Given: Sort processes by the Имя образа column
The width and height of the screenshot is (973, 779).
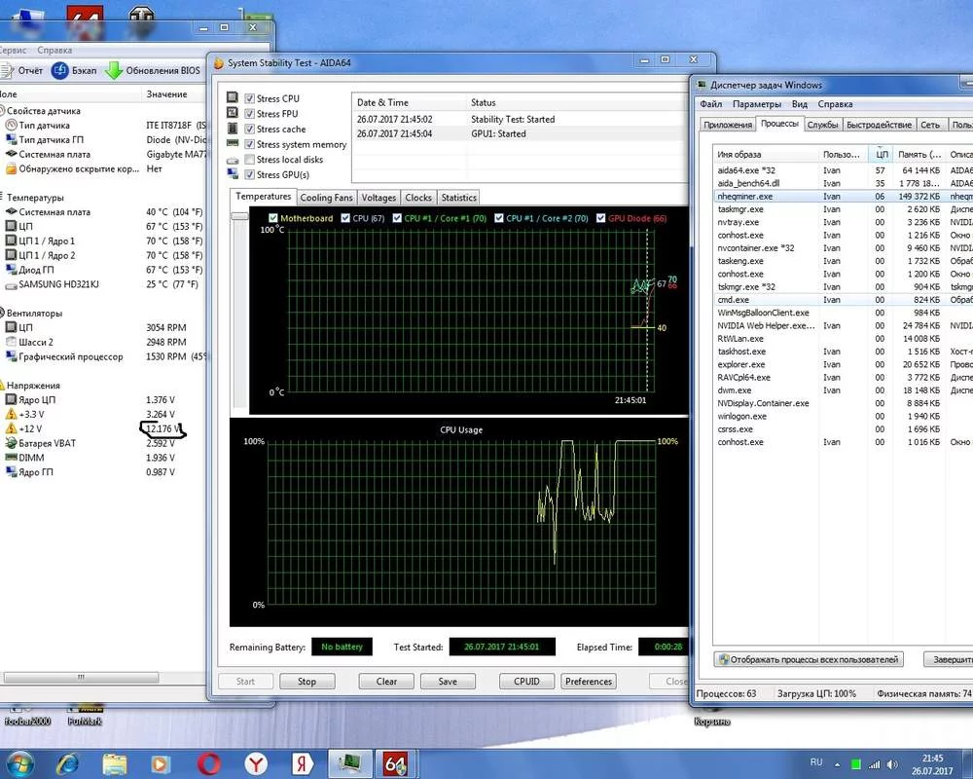Looking at the screenshot, I should pos(739,154).
